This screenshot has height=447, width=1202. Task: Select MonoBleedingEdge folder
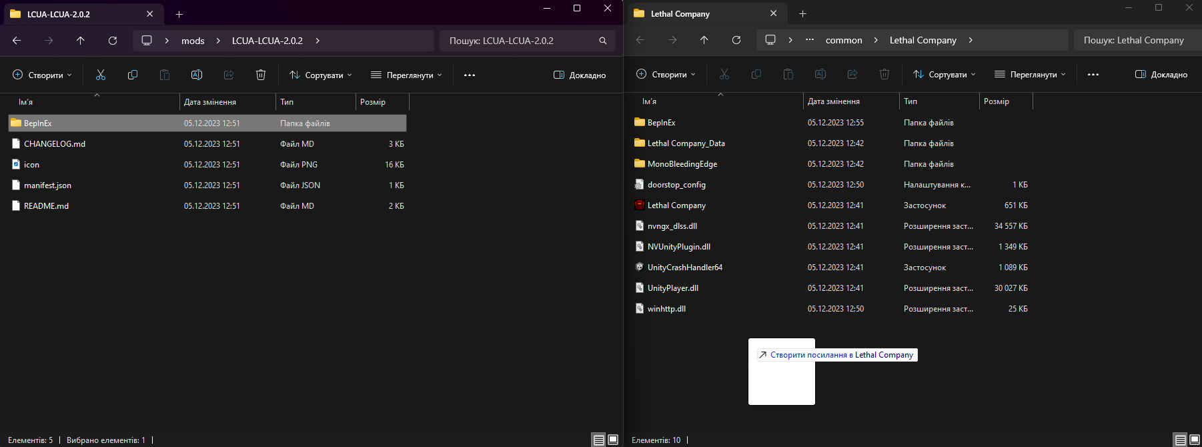[831, 164]
